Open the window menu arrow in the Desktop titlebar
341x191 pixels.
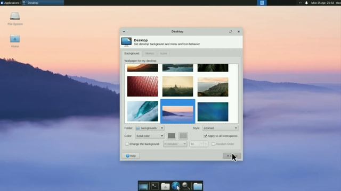click(x=124, y=32)
